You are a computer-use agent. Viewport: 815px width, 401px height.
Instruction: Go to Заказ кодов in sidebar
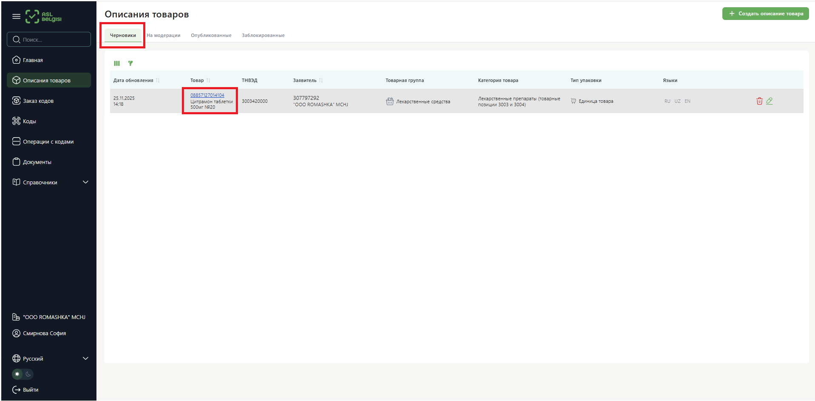pyautogui.click(x=38, y=101)
